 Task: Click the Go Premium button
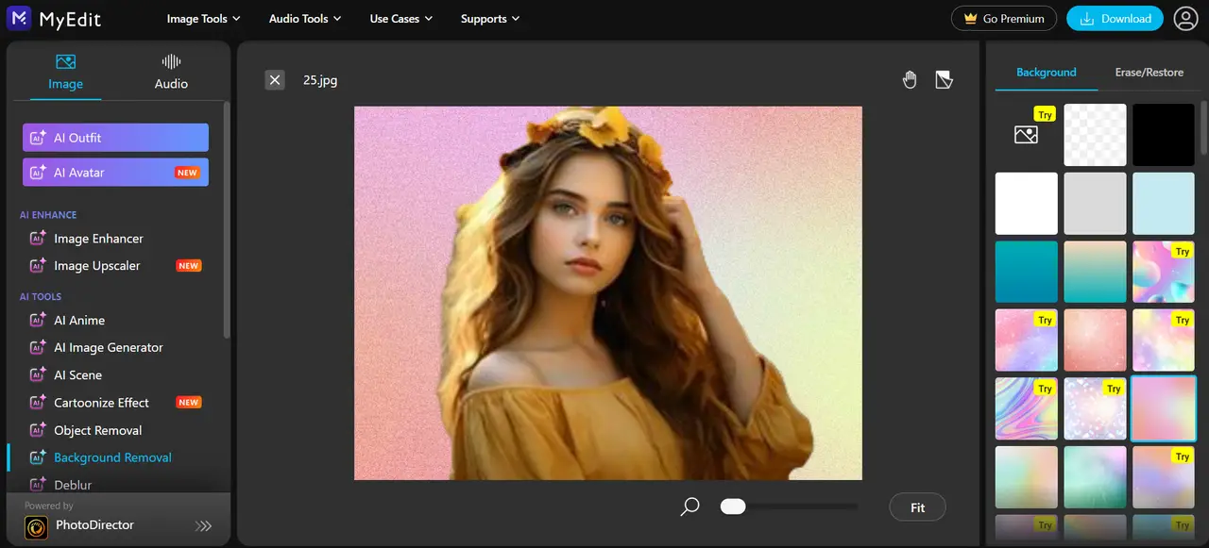(x=1004, y=18)
